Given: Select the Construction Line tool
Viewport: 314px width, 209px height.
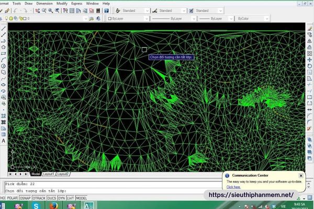Looking at the screenshot, I should 4,35.
